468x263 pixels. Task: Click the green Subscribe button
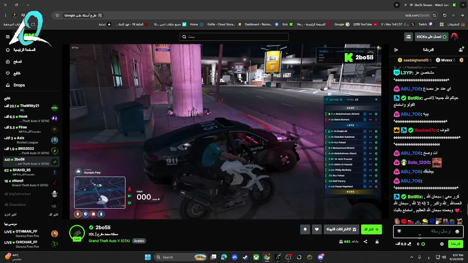[371, 229]
